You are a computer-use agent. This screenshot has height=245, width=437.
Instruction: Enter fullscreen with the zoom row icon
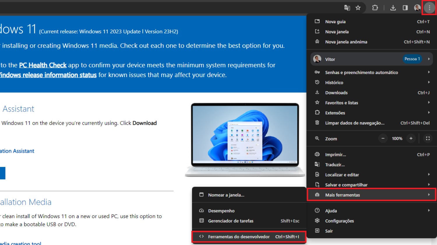coord(428,138)
